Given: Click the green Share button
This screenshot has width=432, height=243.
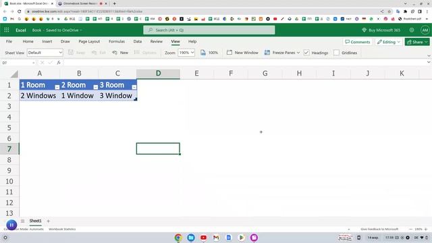Looking at the screenshot, I should (x=417, y=42).
